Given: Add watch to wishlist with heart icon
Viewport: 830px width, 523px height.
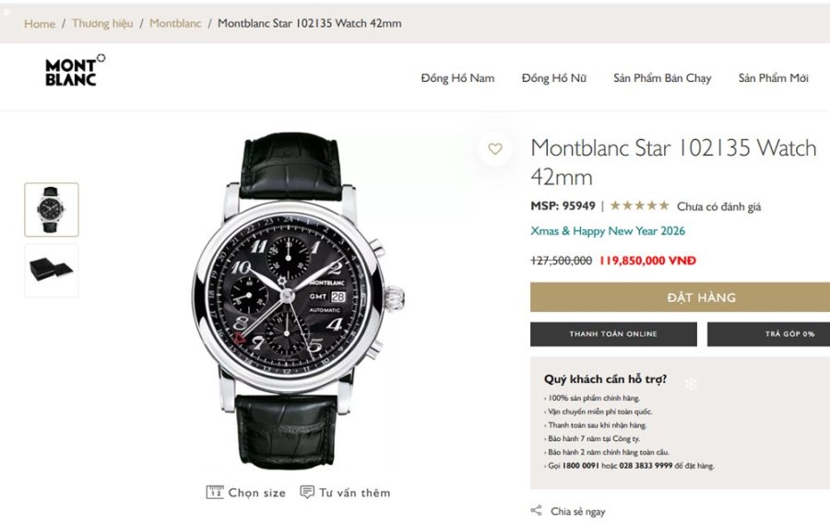Looking at the screenshot, I should (x=495, y=149).
